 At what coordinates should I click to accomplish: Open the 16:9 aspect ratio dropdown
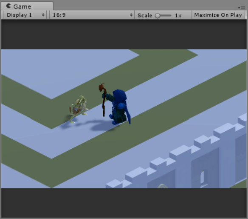tap(92, 15)
